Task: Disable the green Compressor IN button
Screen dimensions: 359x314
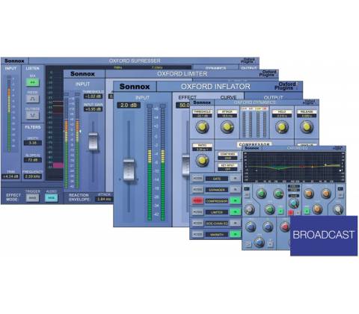Action: click(x=235, y=200)
